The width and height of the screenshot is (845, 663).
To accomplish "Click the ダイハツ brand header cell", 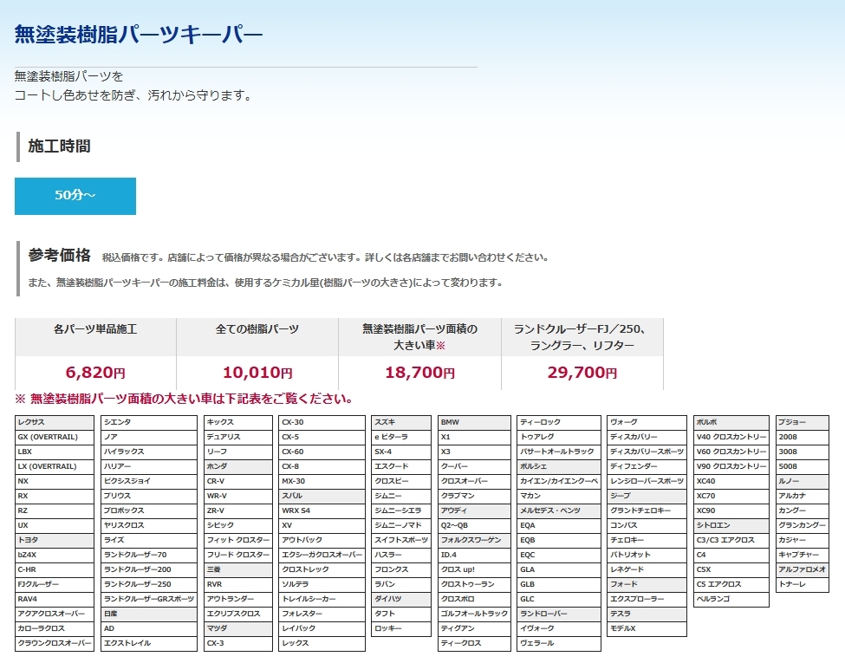I will (x=401, y=599).
